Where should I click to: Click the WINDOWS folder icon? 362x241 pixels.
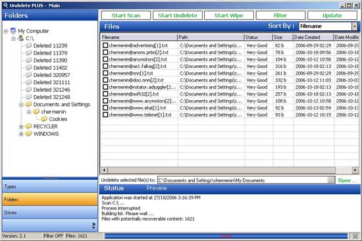28,134
